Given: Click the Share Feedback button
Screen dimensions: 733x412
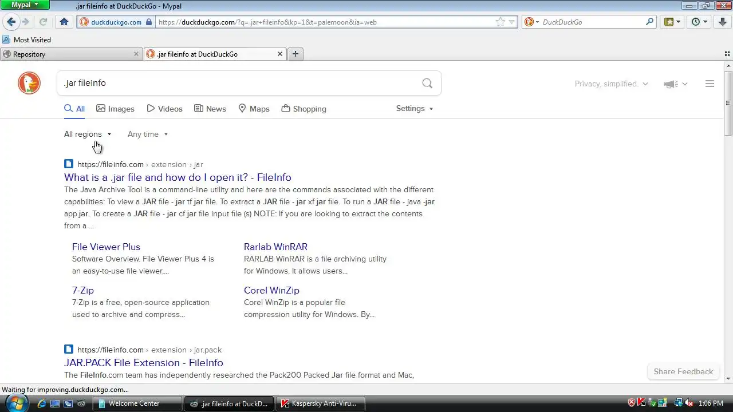Looking at the screenshot, I should tap(683, 371).
